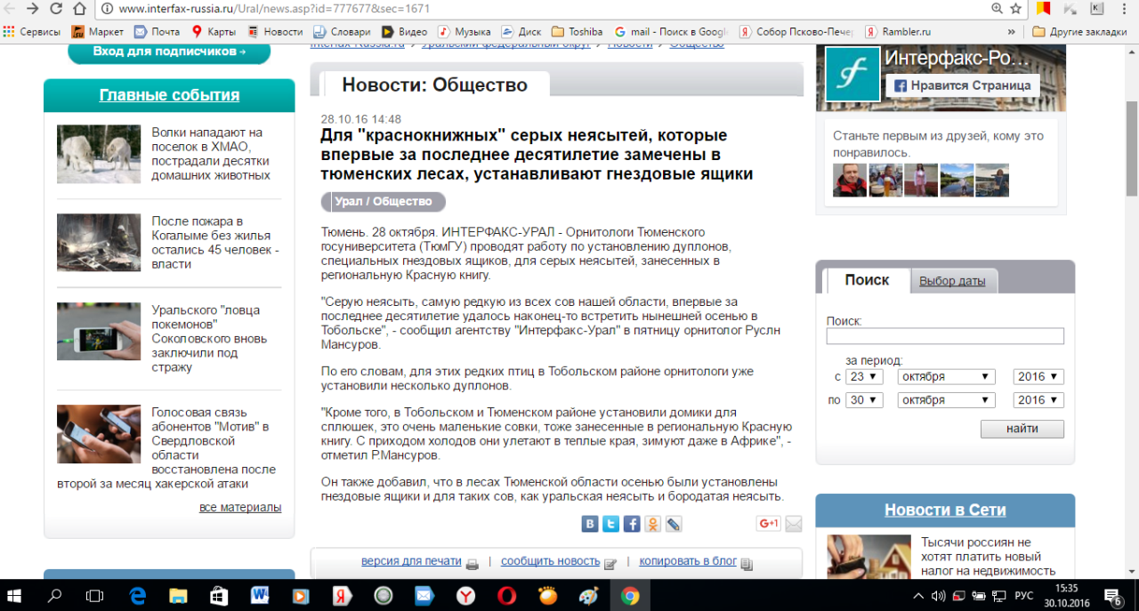Share article on VKontakte
The height and width of the screenshot is (611, 1139).
(x=590, y=524)
